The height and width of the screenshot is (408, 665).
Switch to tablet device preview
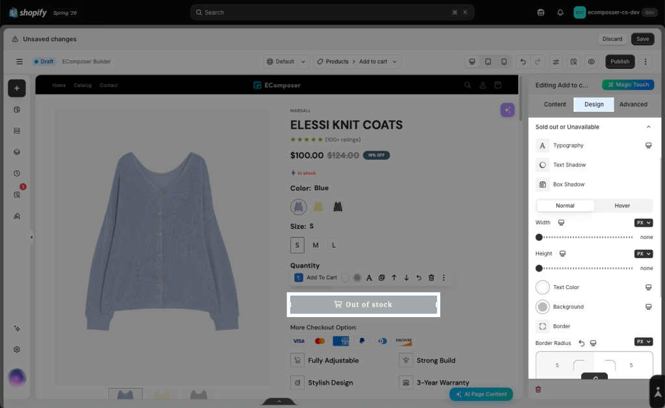tap(488, 62)
